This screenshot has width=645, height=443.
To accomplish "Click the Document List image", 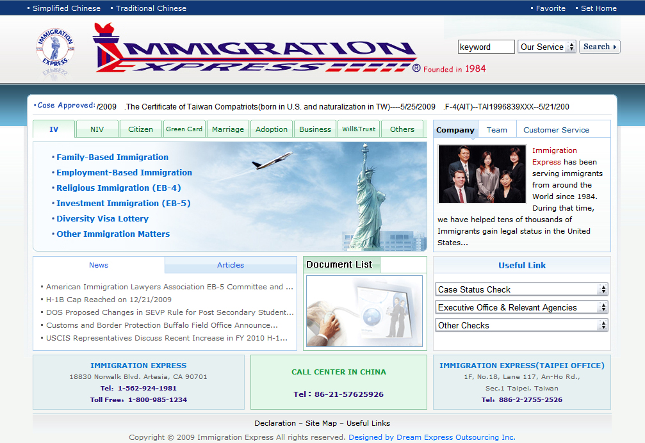I will (364, 311).
